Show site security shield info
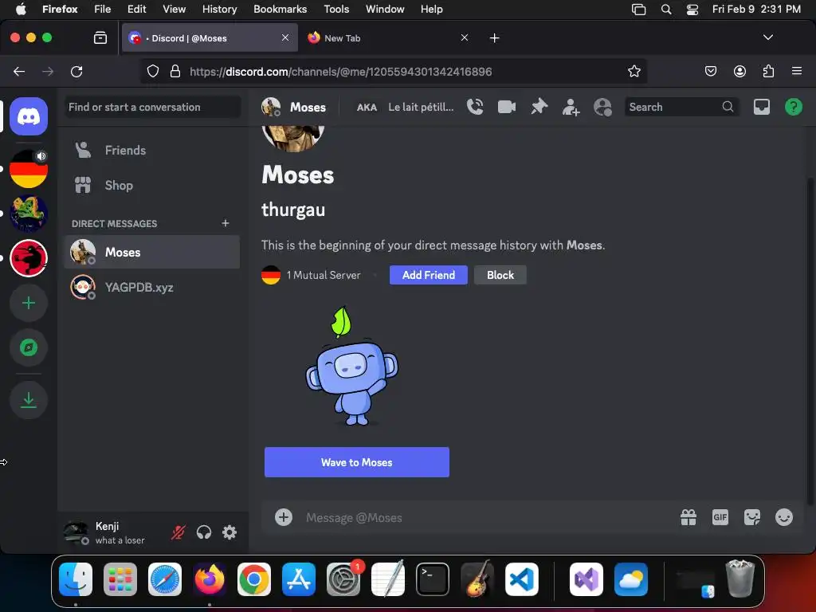Screen dimensions: 816x612 tap(152, 71)
